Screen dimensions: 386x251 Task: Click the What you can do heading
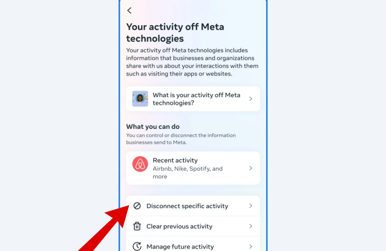[153, 127]
